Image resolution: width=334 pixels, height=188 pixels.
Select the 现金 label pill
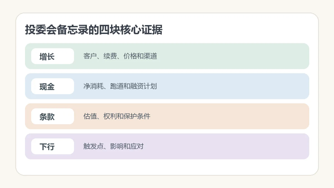click(53, 86)
